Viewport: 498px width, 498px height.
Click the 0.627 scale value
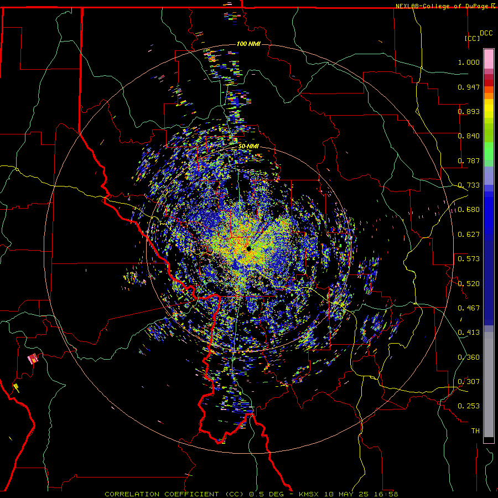[x=469, y=235]
